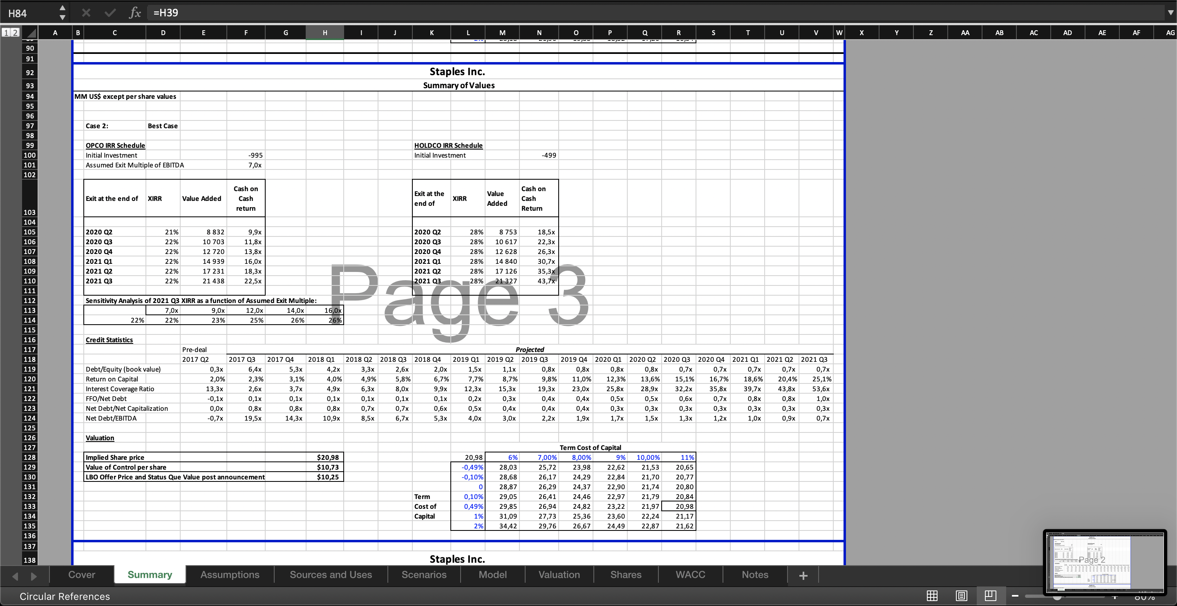Select column A header
The image size is (1177, 606).
55,32
